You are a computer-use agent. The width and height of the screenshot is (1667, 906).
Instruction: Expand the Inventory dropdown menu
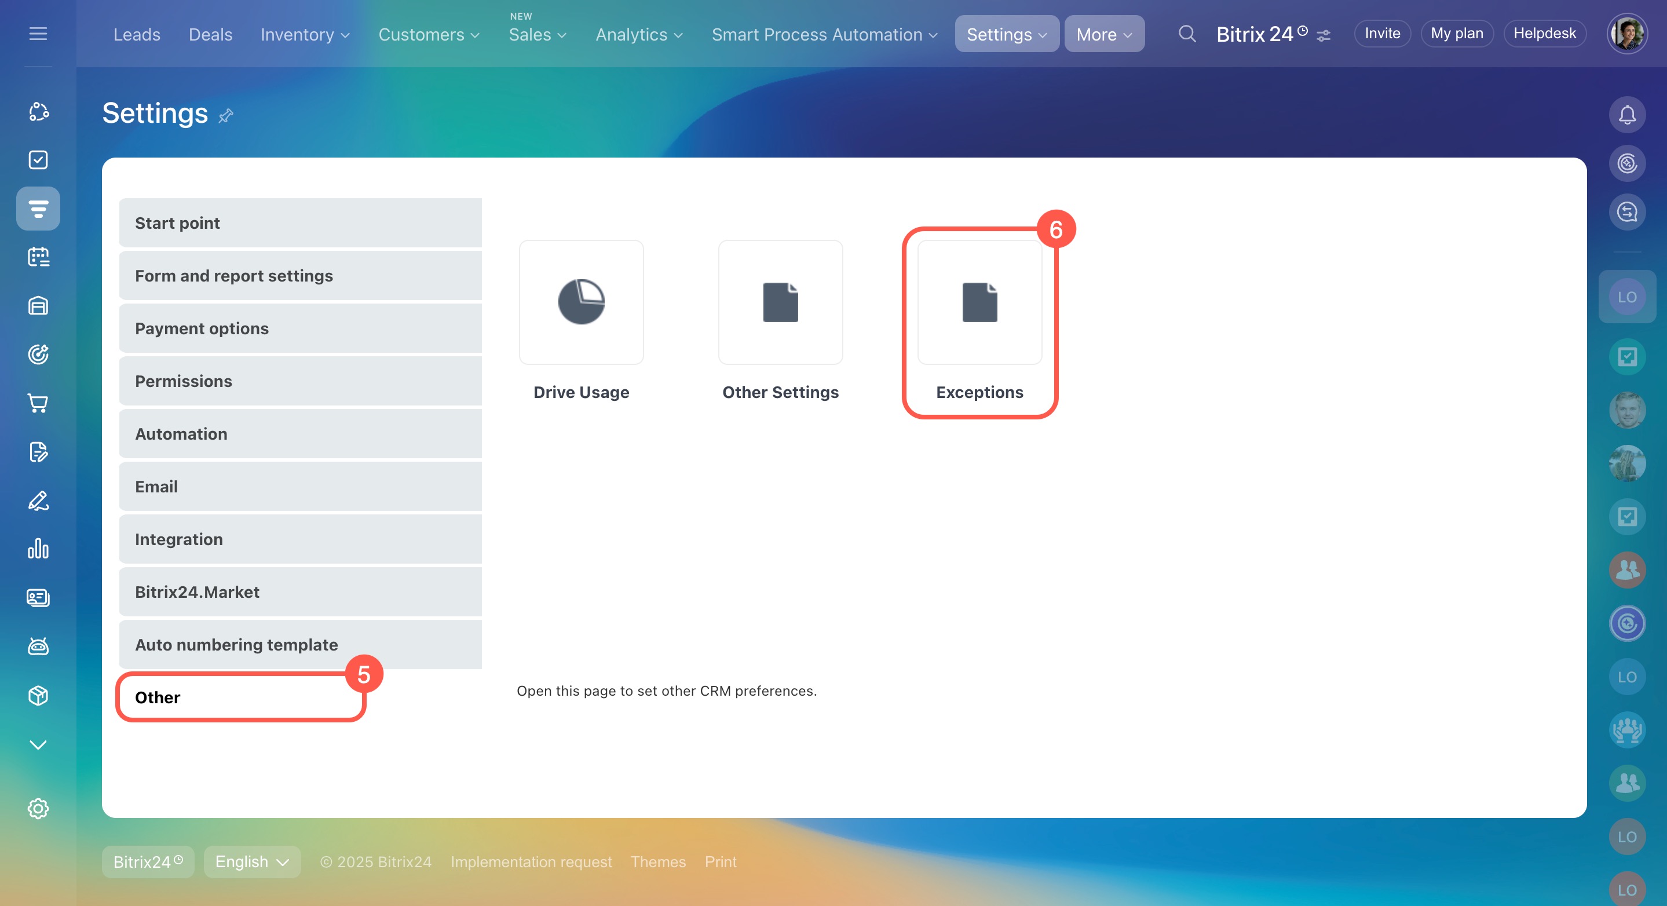[x=305, y=34]
